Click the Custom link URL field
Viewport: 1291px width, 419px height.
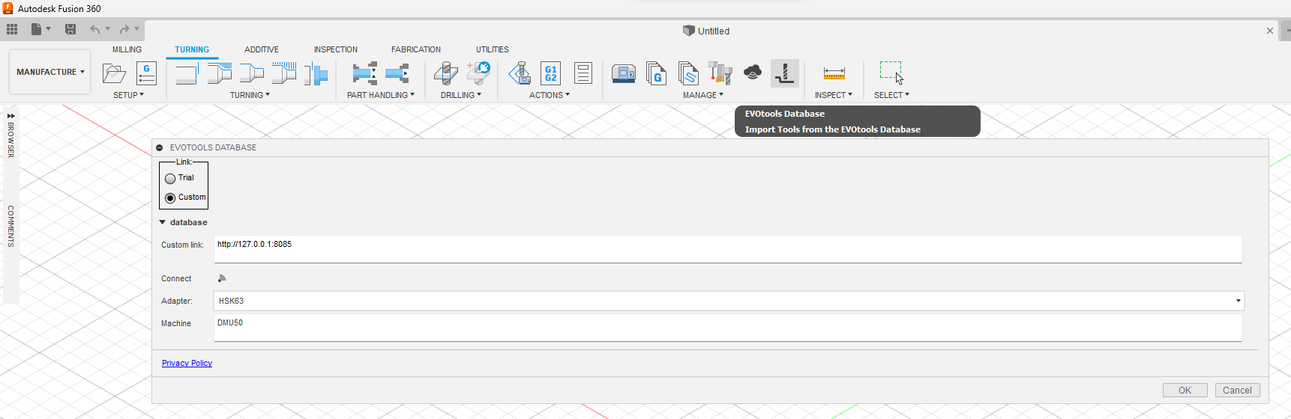728,249
